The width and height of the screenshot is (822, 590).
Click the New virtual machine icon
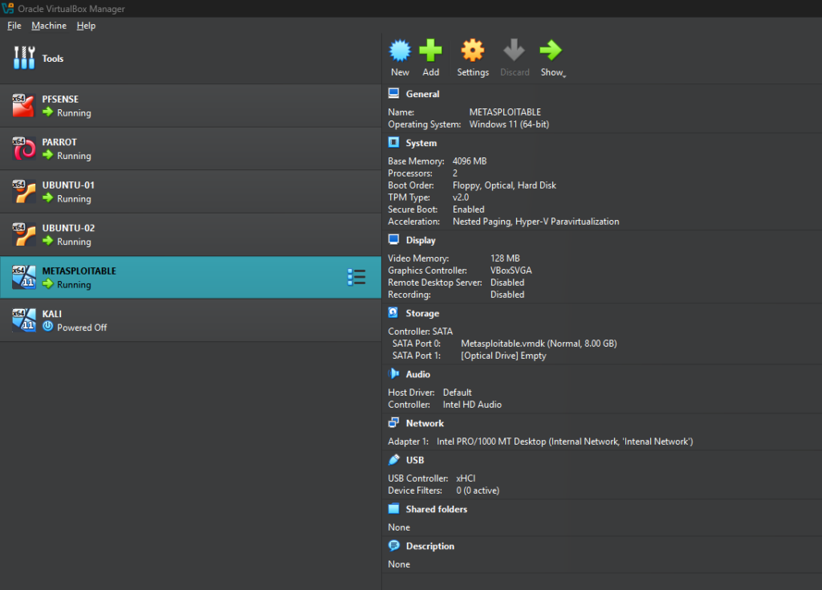coord(400,51)
